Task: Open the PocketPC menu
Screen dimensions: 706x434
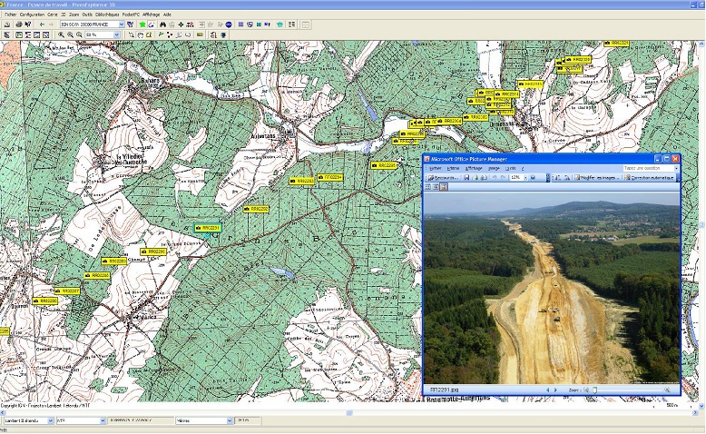Action: coord(131,15)
